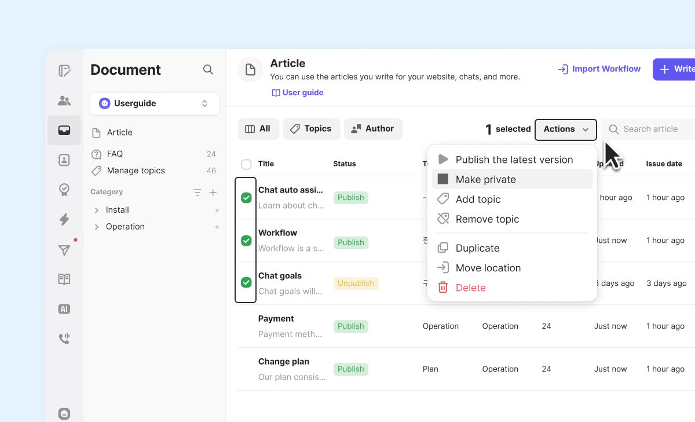Uncheck the Chat auto assignment article checkbox

click(246, 198)
